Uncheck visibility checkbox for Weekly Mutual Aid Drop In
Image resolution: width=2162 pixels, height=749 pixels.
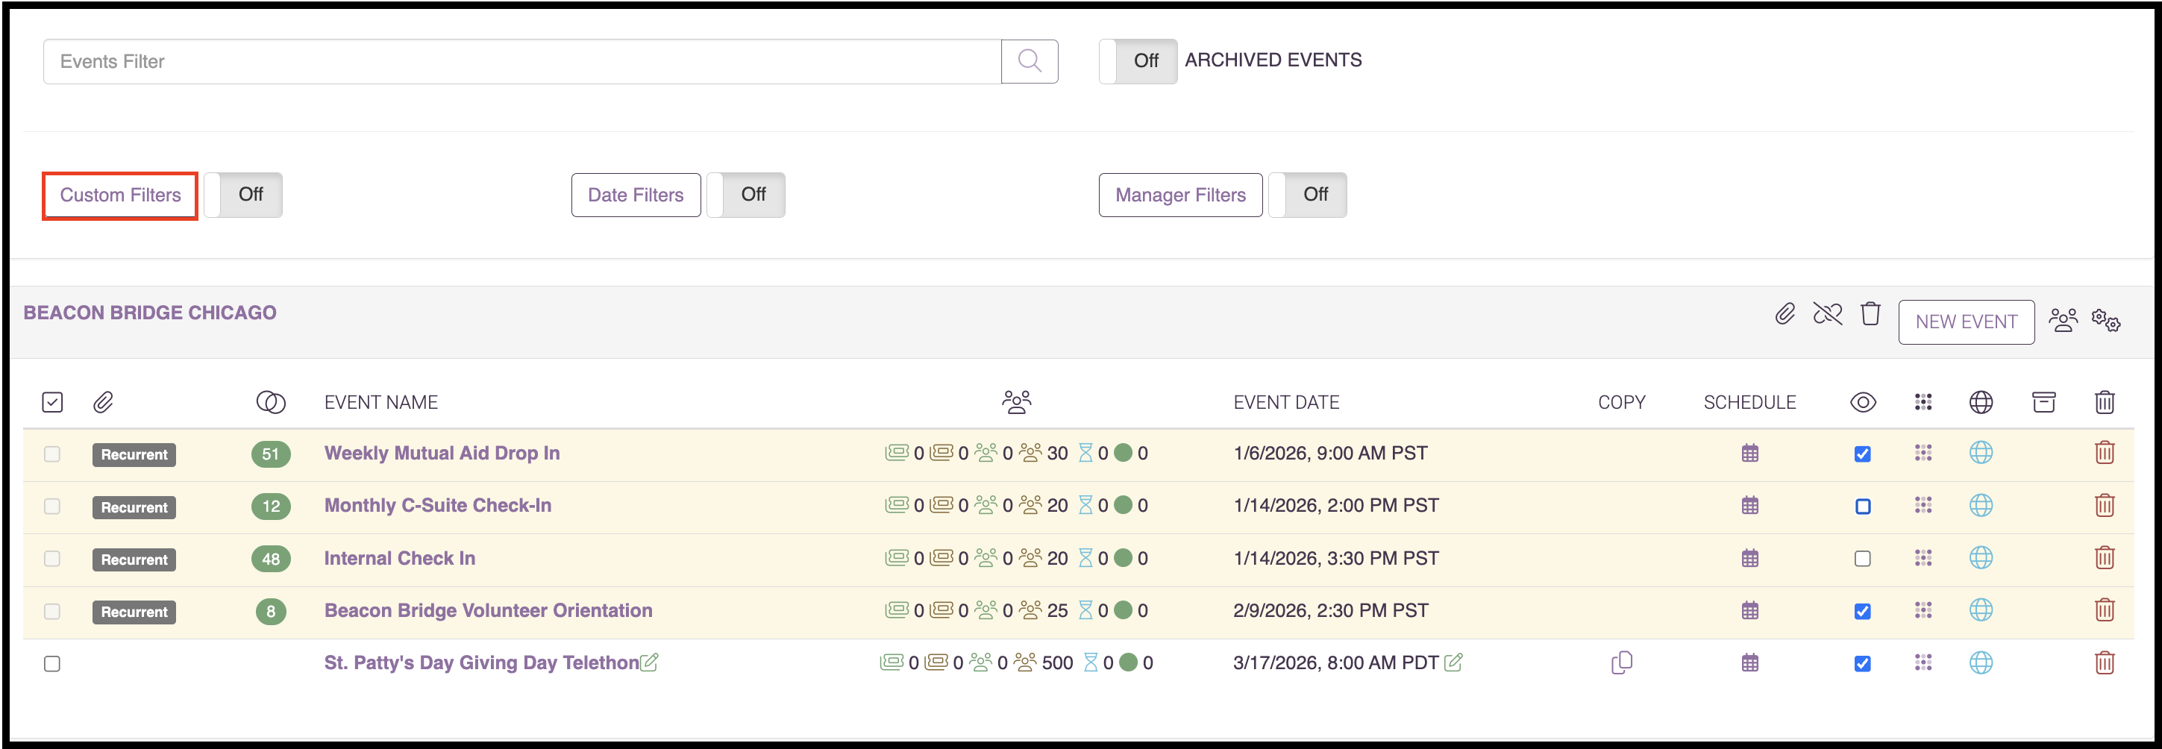point(1861,454)
